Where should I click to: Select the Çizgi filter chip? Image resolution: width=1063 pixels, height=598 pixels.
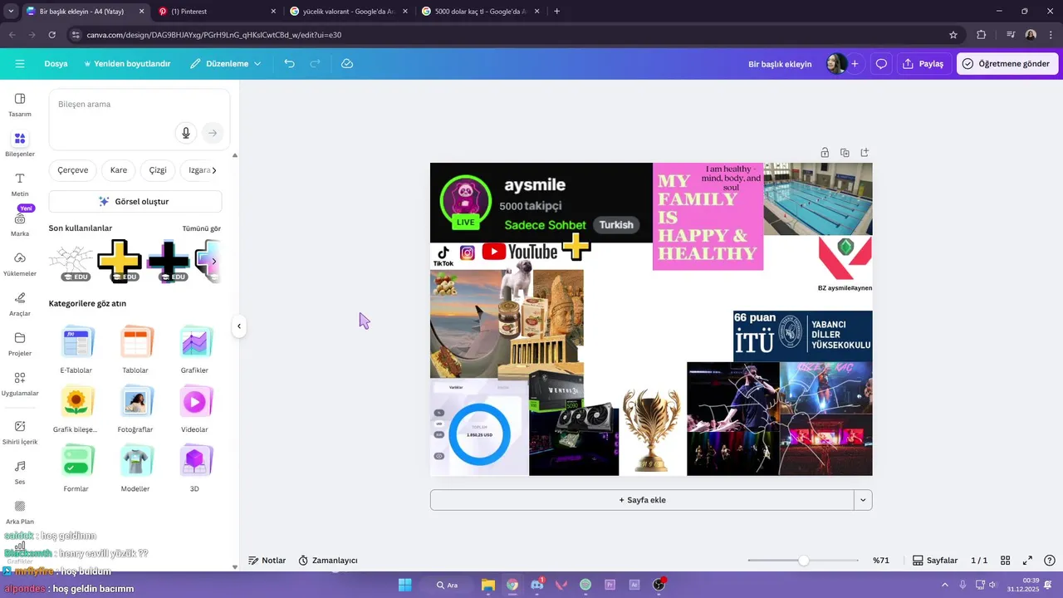tap(158, 170)
